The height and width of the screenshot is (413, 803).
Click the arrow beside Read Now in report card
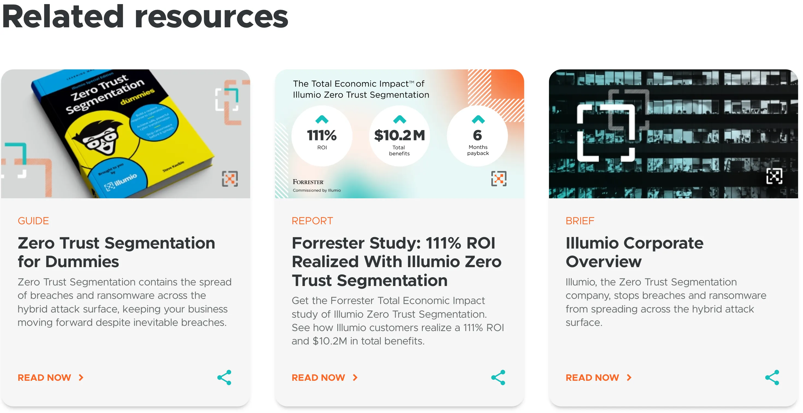click(x=355, y=377)
